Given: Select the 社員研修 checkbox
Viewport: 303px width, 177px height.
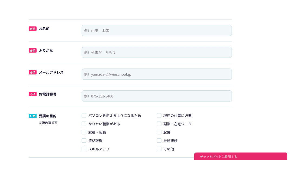Looking at the screenshot, I should click(159, 141).
